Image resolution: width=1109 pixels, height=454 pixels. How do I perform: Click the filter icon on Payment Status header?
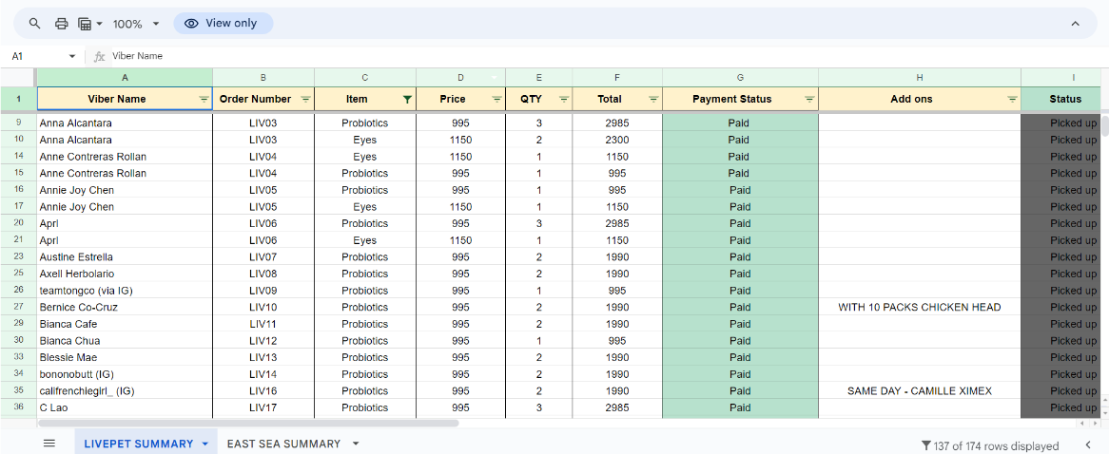[809, 99]
